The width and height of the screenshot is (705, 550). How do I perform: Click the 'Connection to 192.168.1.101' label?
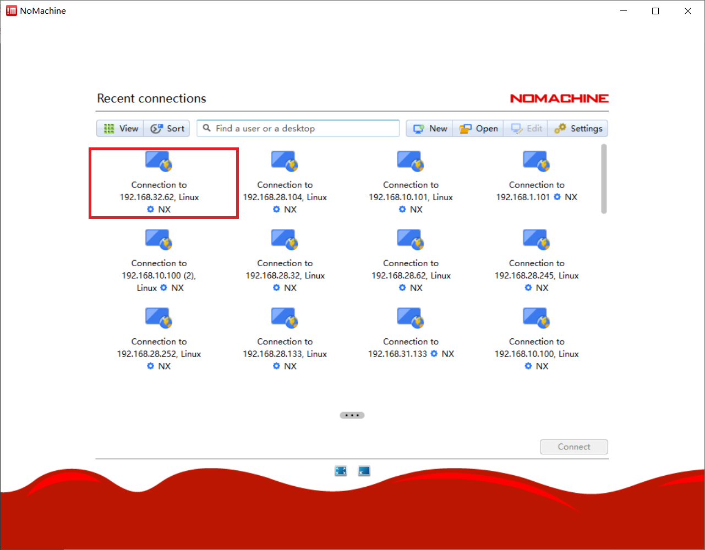(537, 191)
